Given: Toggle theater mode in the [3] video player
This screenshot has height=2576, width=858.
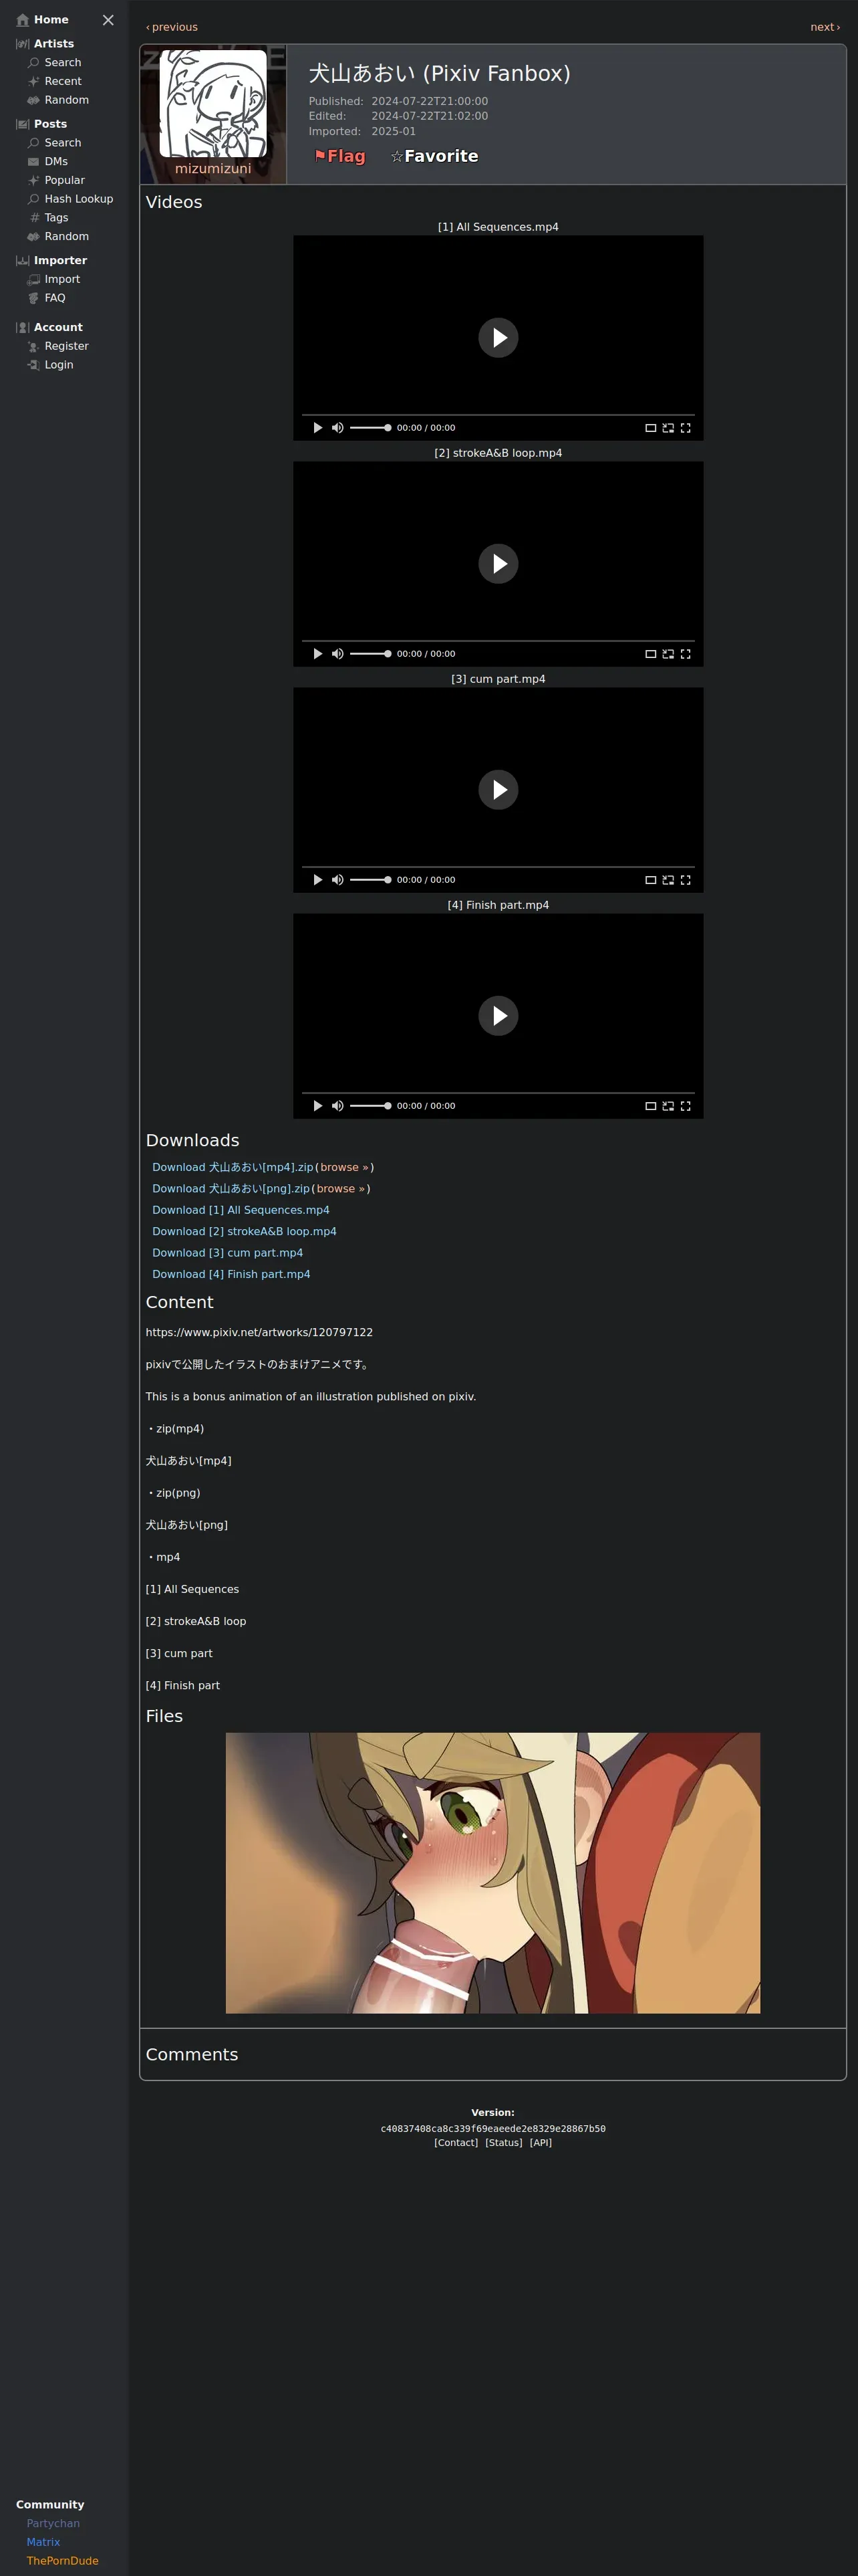Looking at the screenshot, I should point(650,880).
